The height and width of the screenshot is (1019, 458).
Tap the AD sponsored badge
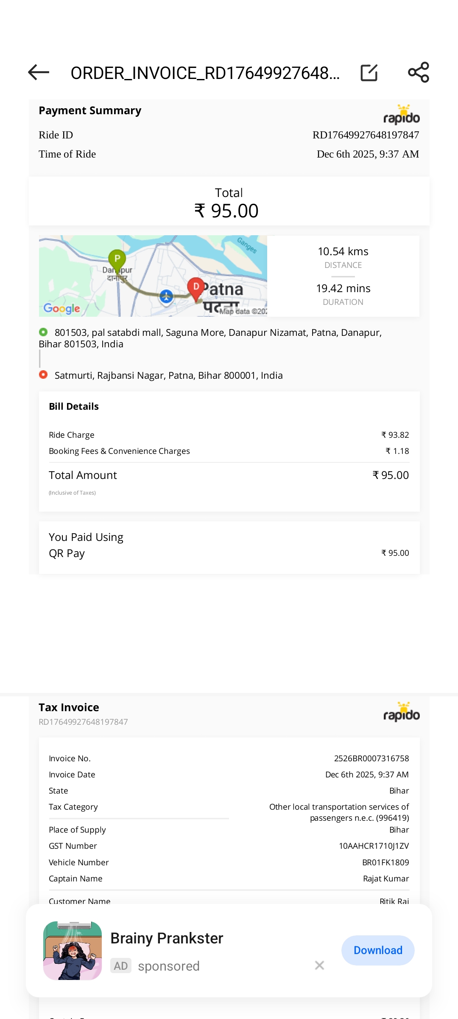(x=121, y=966)
